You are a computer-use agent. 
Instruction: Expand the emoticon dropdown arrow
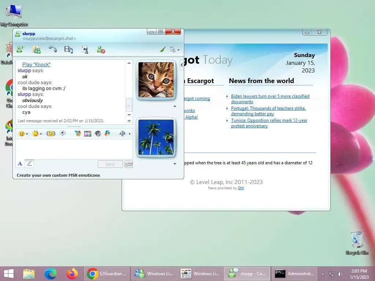point(27,134)
